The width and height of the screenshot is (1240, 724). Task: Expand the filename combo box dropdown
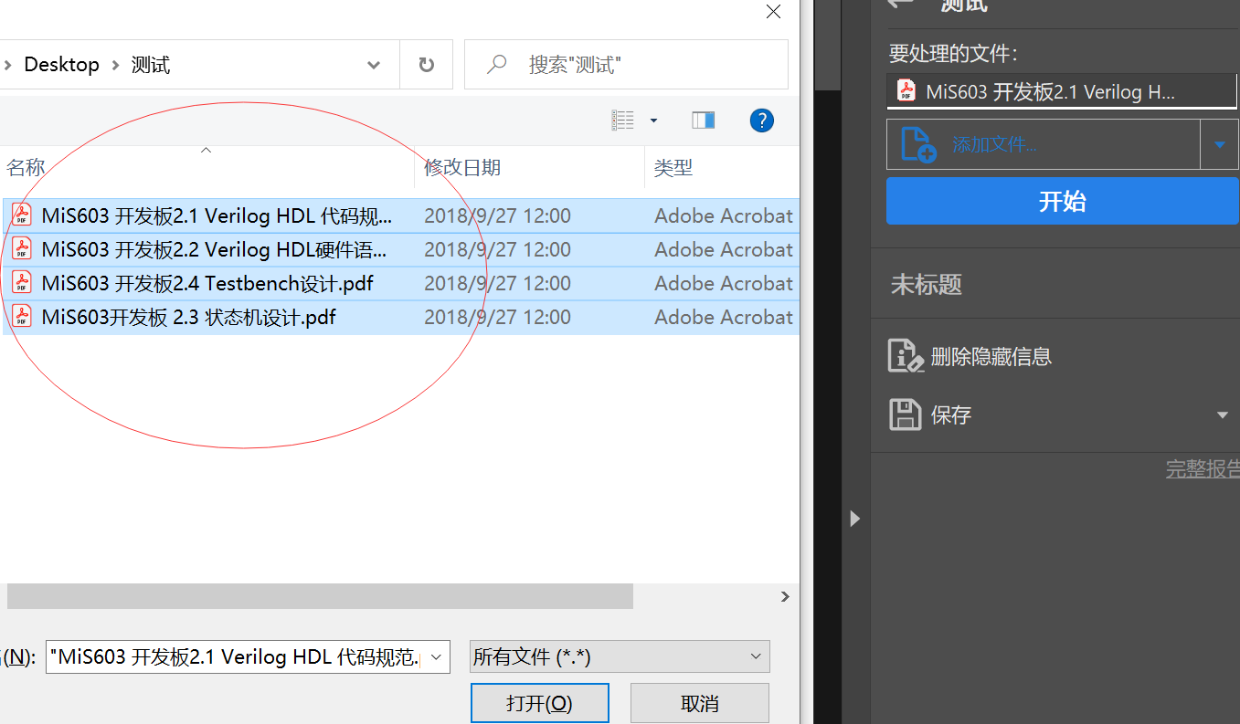click(x=437, y=656)
